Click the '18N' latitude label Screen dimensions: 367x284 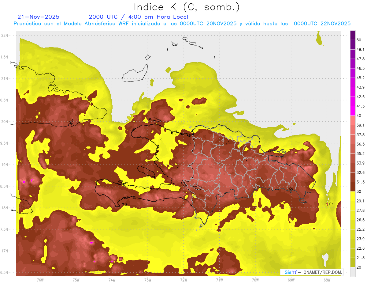pos(5,208)
